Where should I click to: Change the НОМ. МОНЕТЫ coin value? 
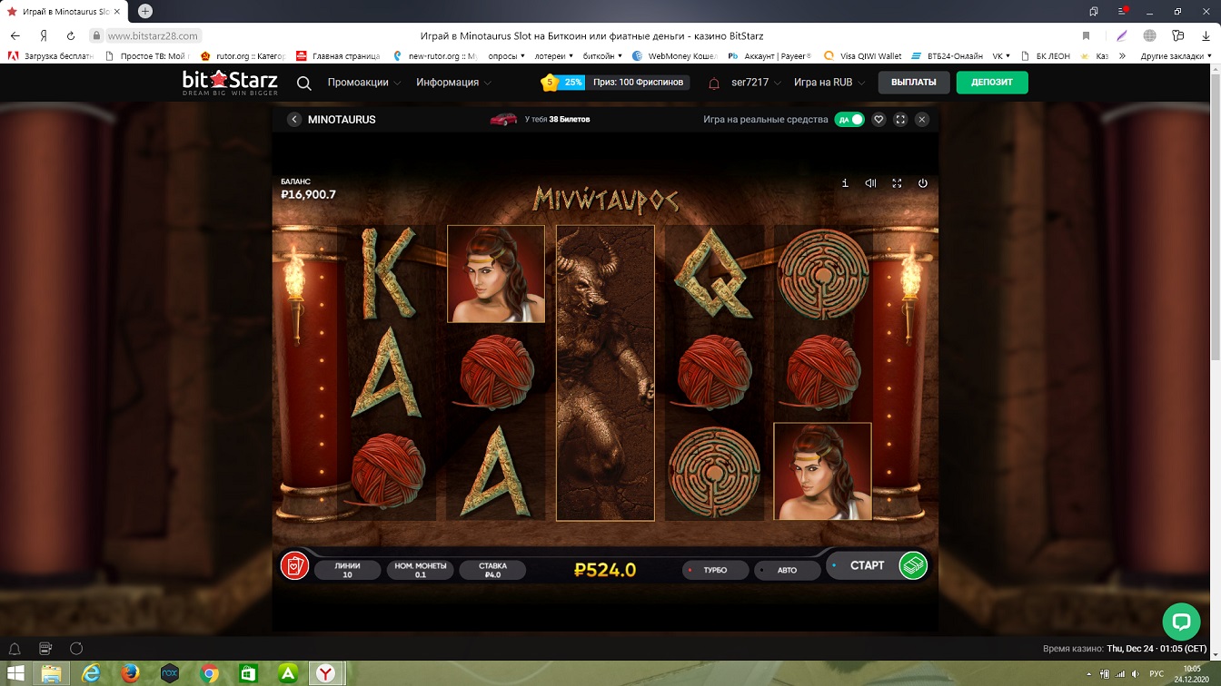[420, 570]
